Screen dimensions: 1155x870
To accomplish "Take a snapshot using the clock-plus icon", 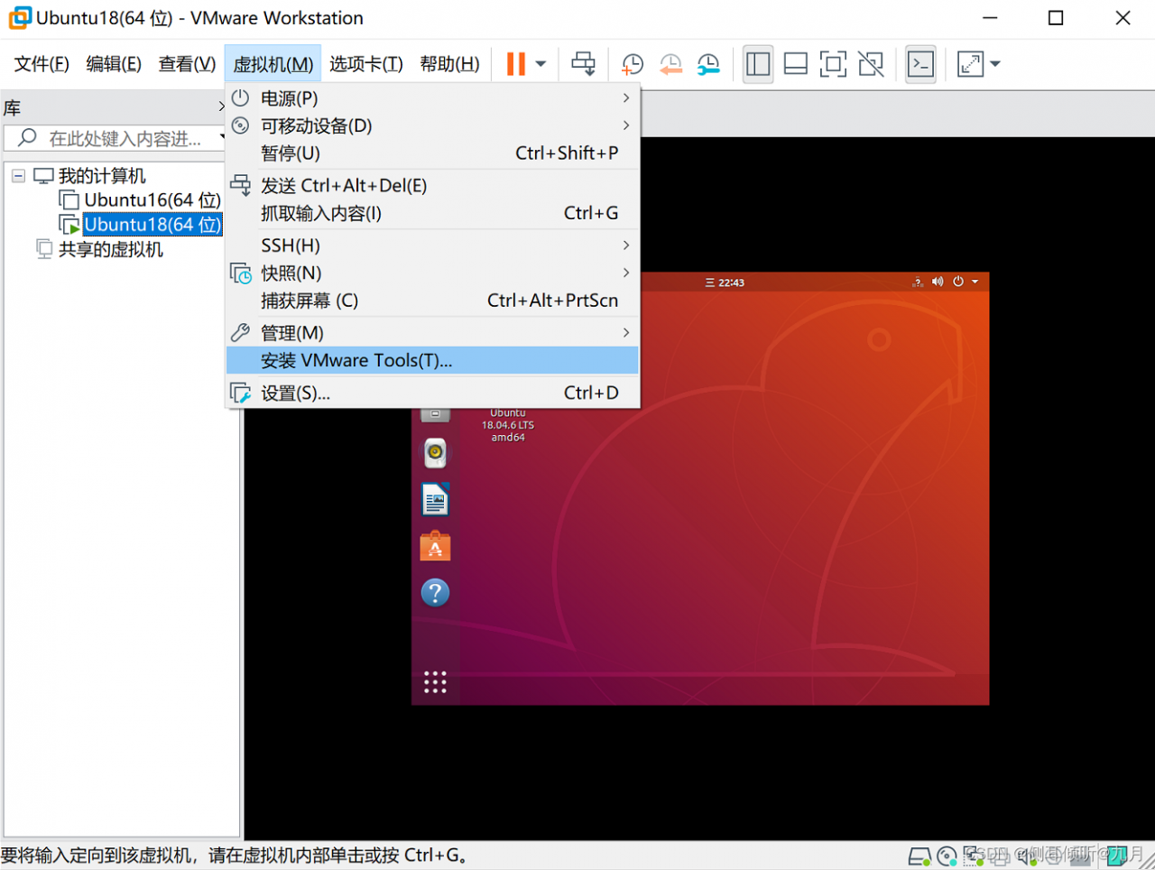I will pos(633,64).
